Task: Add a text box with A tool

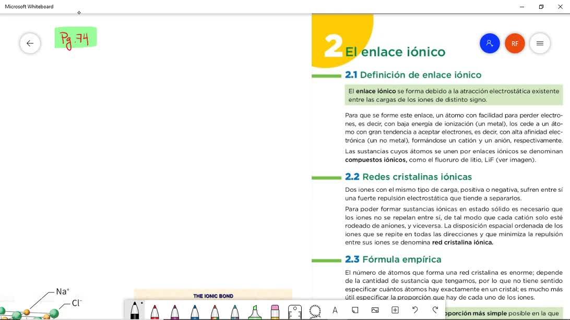Action: pyautogui.click(x=335, y=310)
